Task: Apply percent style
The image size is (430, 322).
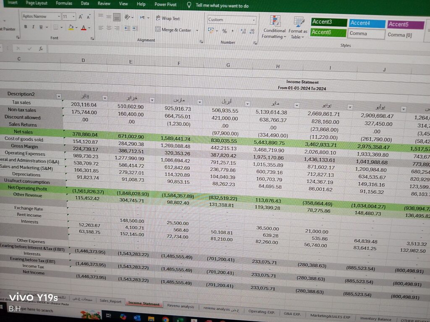Action: [225, 31]
